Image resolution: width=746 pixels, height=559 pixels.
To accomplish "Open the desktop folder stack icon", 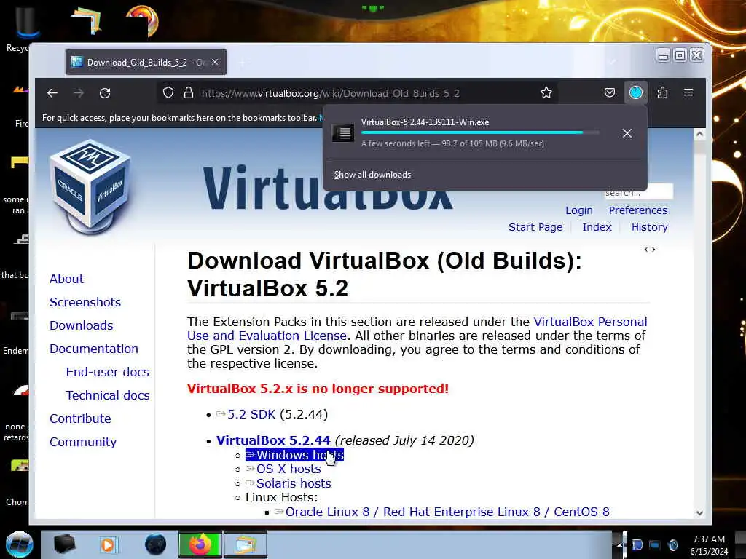I will (x=87, y=20).
